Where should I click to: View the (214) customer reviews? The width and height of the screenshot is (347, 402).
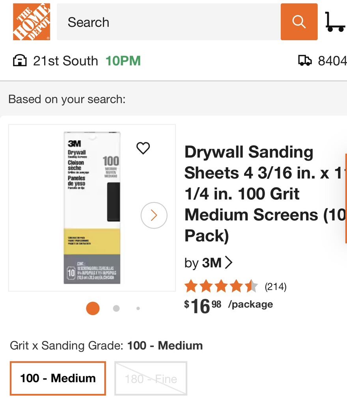coord(276,287)
